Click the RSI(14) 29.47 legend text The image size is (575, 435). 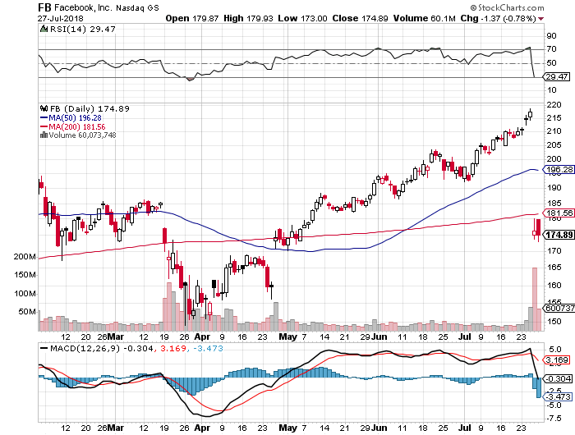click(83, 29)
